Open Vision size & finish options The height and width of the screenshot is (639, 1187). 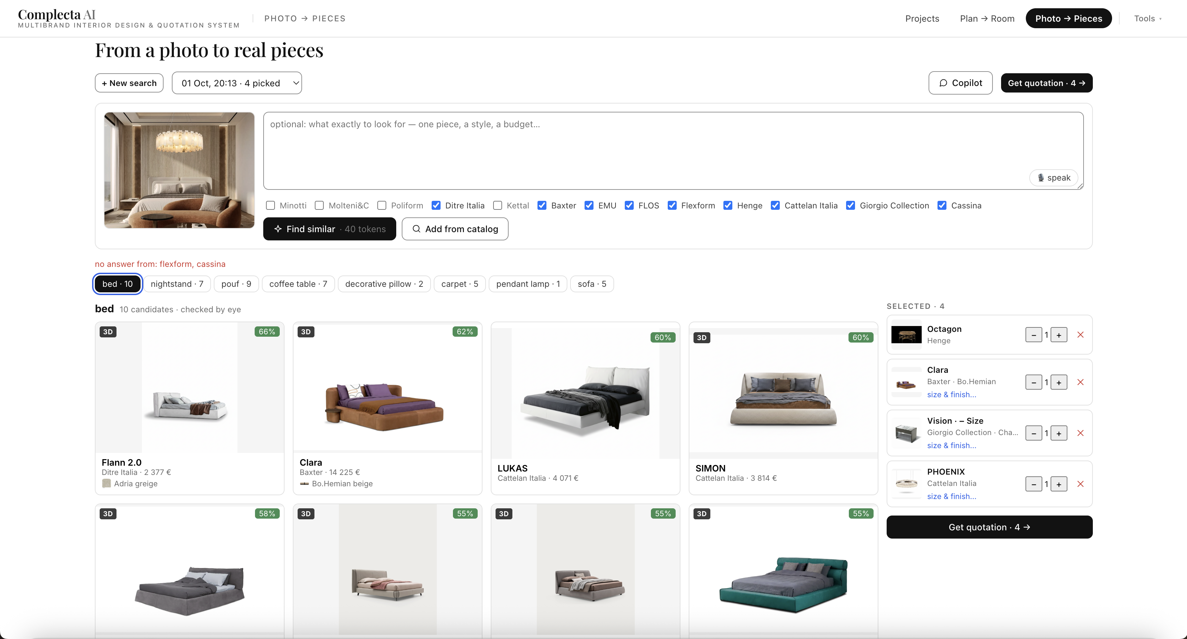pyautogui.click(x=952, y=445)
